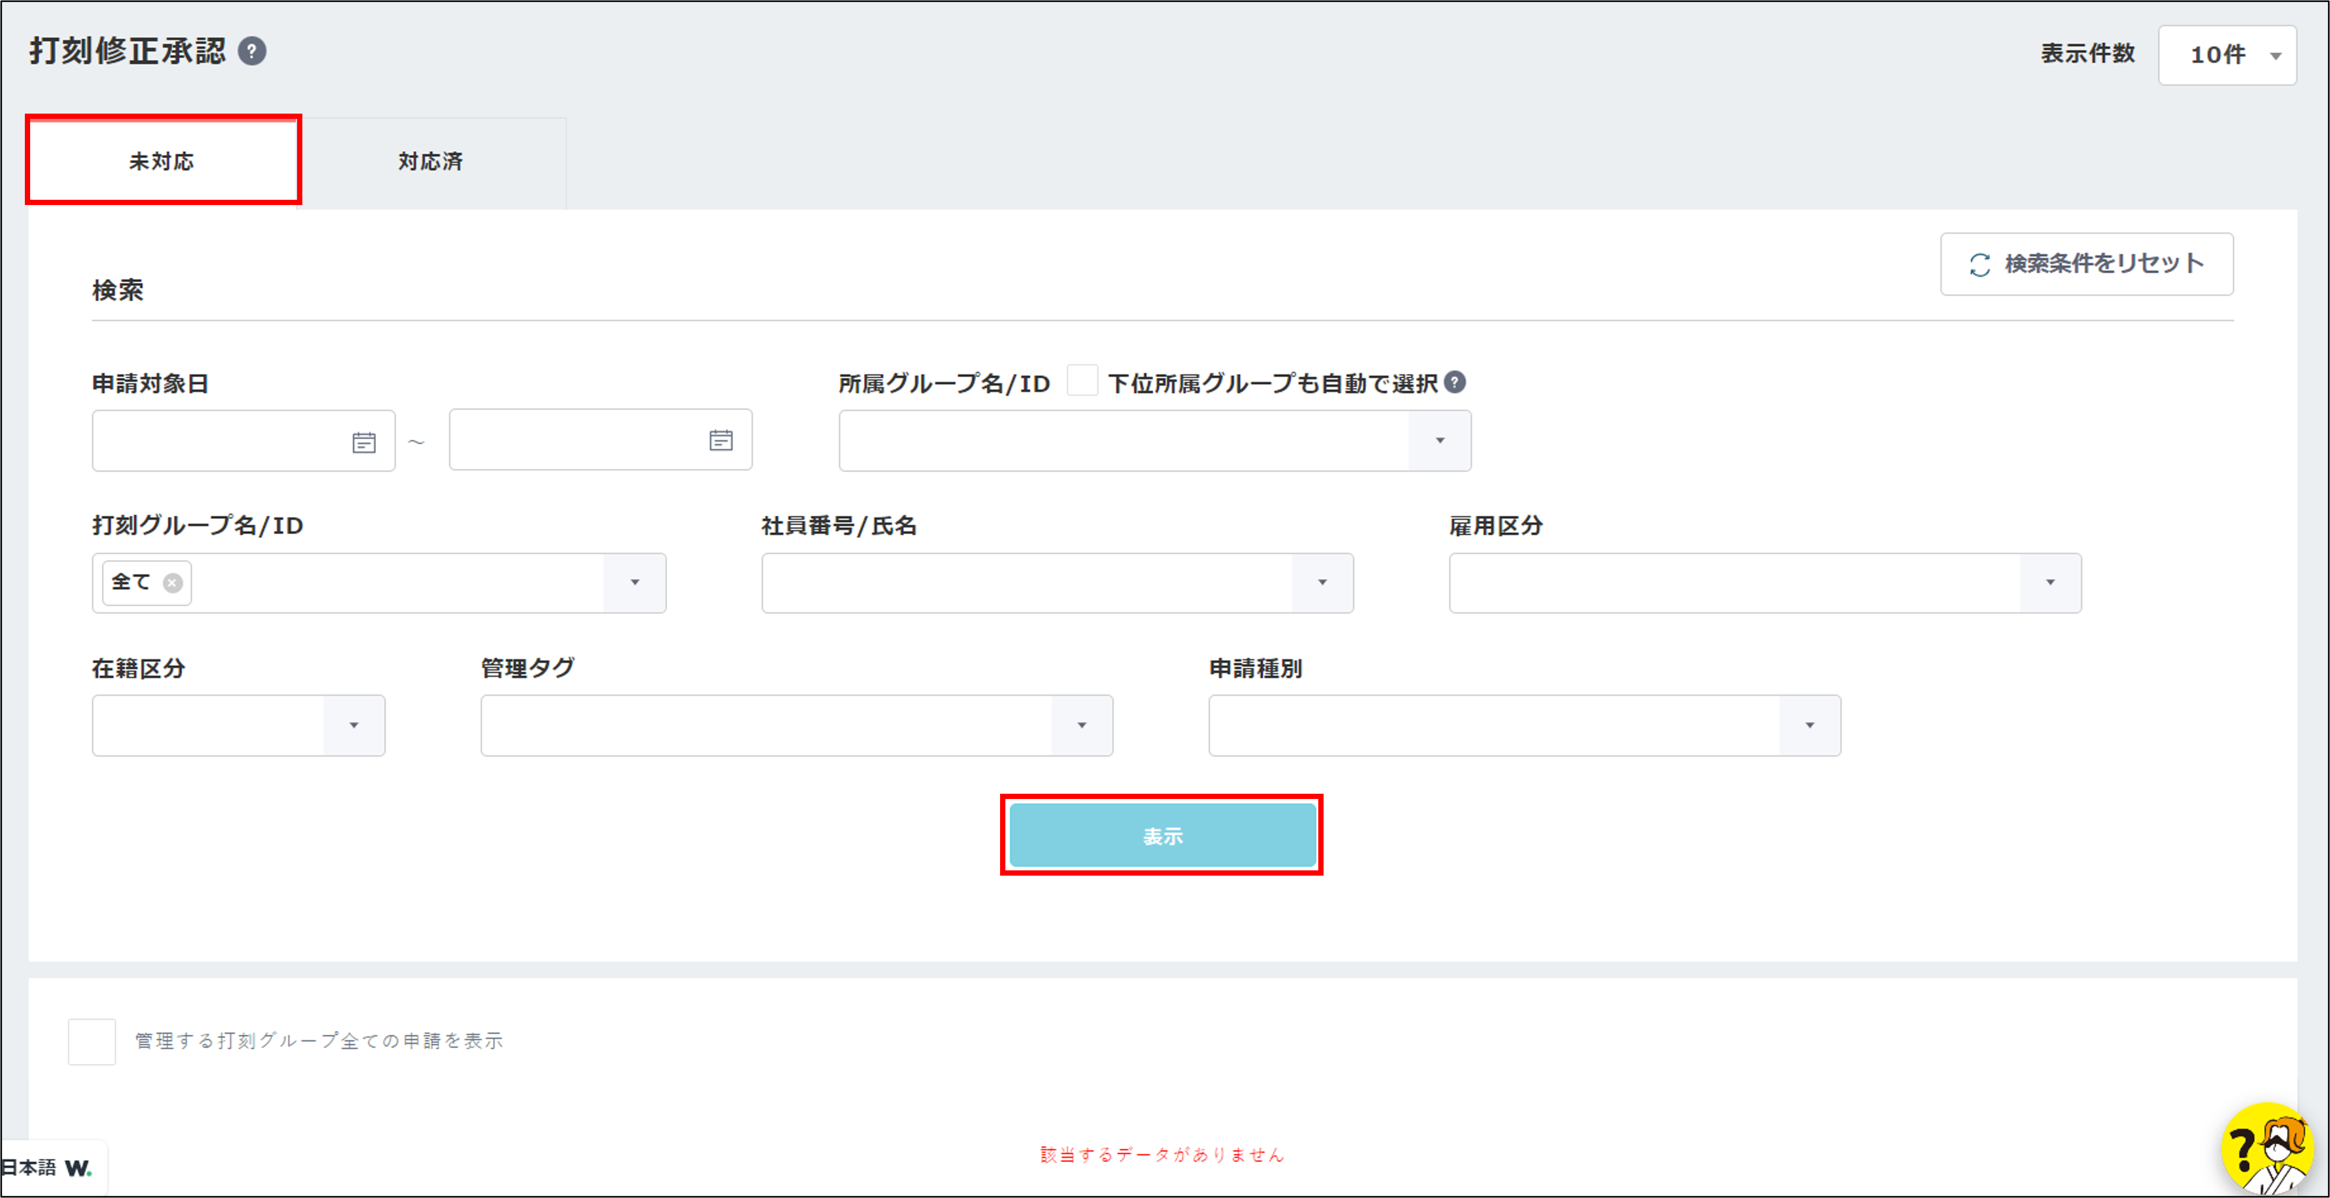
Task: Check 管理する打刻グループ全ての申請を表示 box
Action: 91,1042
